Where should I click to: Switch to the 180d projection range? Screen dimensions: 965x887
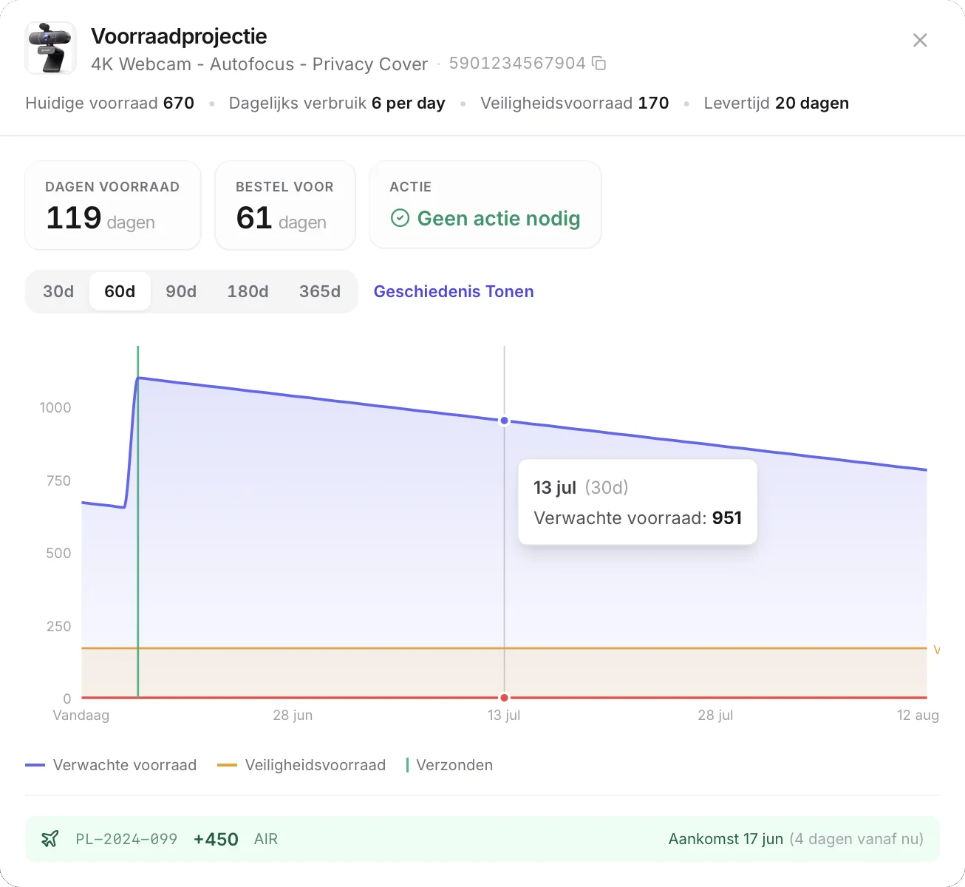tap(248, 291)
